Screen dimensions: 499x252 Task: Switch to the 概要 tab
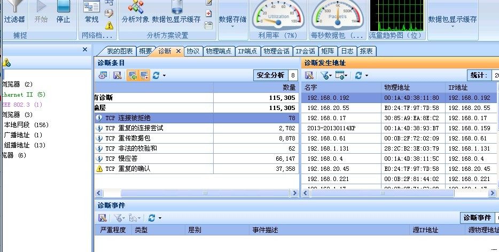[x=145, y=51]
